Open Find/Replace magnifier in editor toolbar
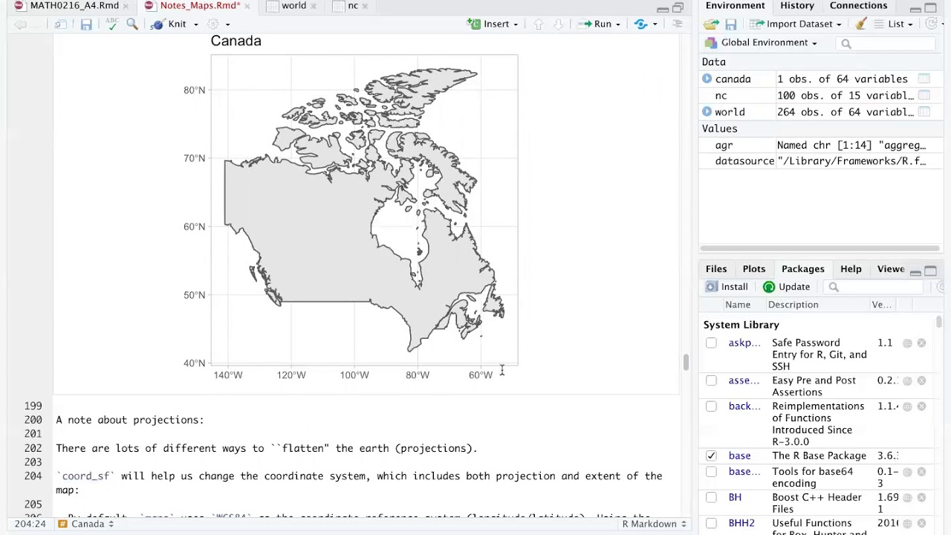 pyautogui.click(x=132, y=25)
